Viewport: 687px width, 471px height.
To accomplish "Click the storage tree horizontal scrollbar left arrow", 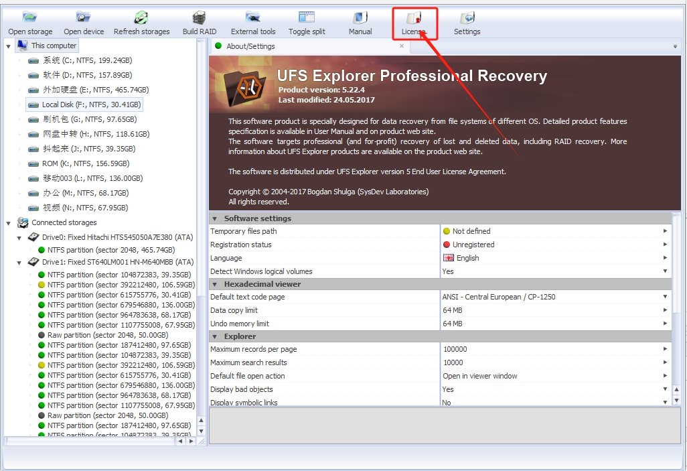I will (x=181, y=441).
